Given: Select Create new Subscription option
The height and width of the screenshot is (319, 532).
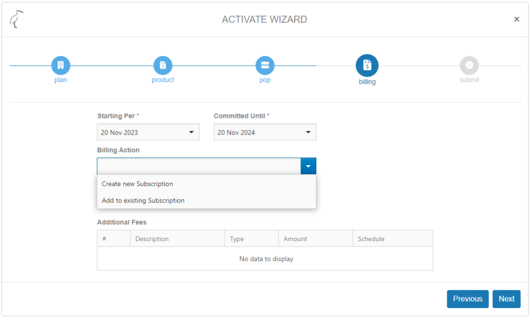Looking at the screenshot, I should coord(138,184).
